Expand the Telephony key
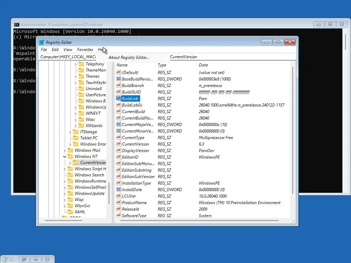351x263 pixels. coord(75,64)
